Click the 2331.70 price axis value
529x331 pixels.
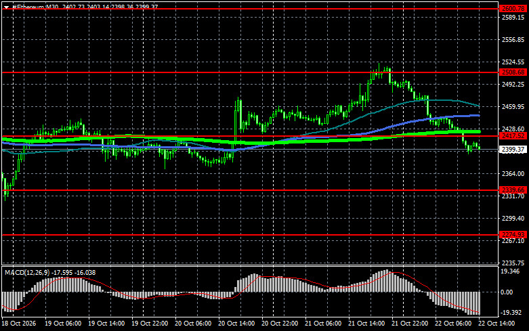tap(513, 196)
